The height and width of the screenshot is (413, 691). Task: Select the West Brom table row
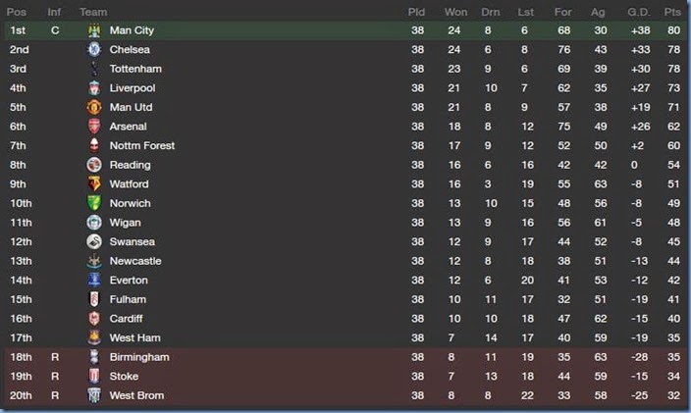coord(345,395)
